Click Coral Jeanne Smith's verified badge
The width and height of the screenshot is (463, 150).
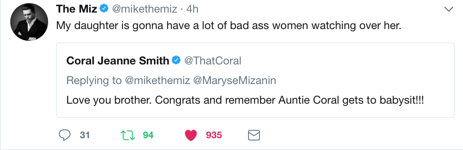click(176, 60)
